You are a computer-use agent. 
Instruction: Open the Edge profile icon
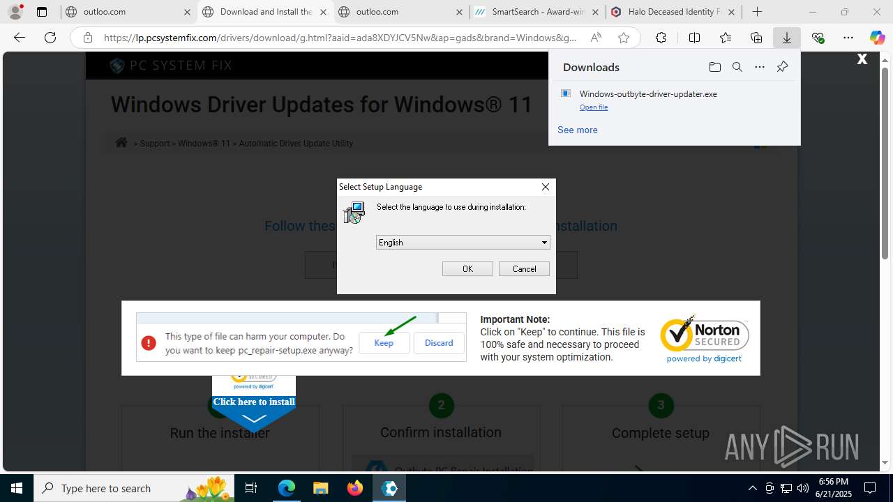[15, 12]
